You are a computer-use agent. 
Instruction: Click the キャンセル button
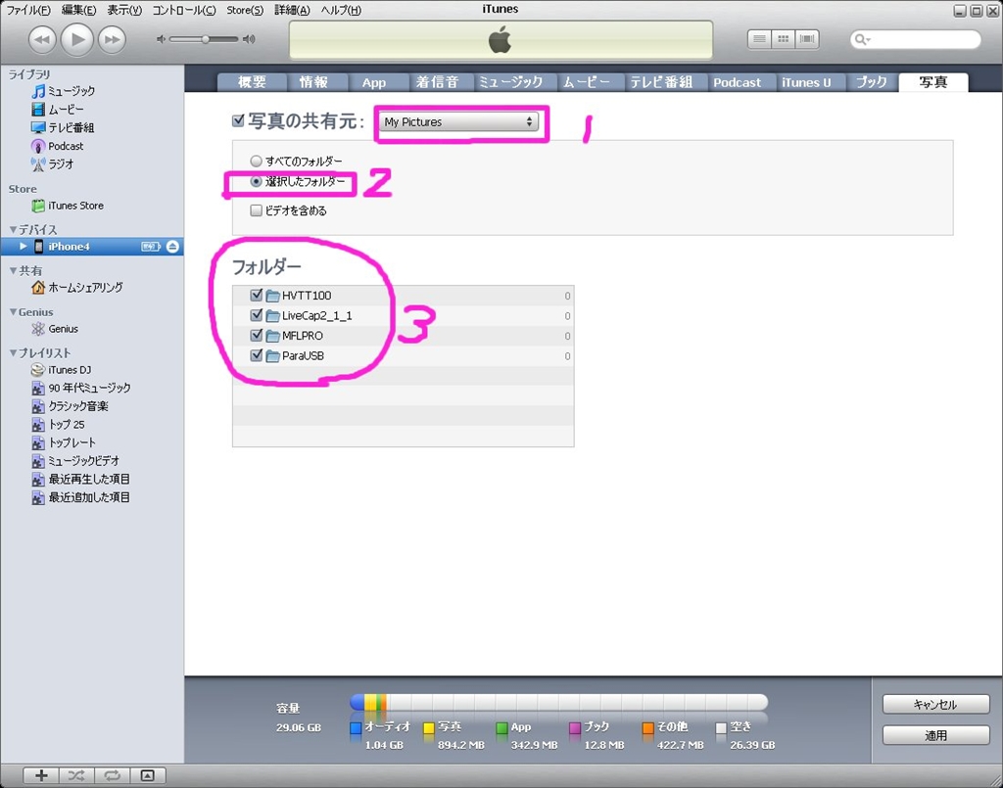point(935,704)
